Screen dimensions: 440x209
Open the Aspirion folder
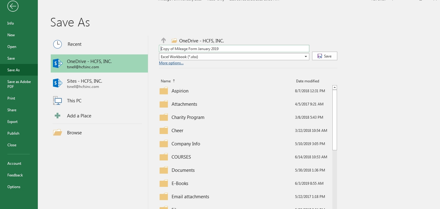(x=180, y=91)
